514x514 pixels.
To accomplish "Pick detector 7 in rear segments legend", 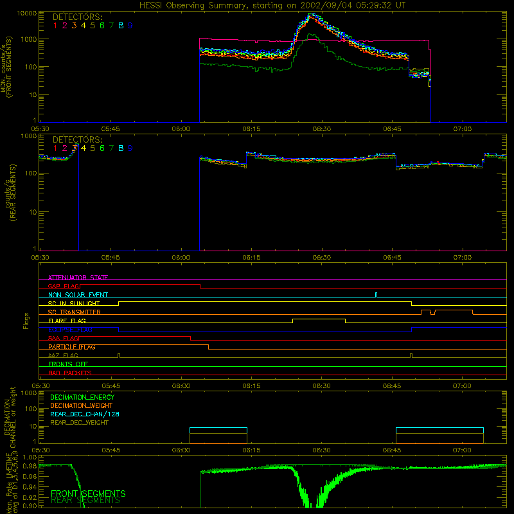I will pyautogui.click(x=111, y=148).
